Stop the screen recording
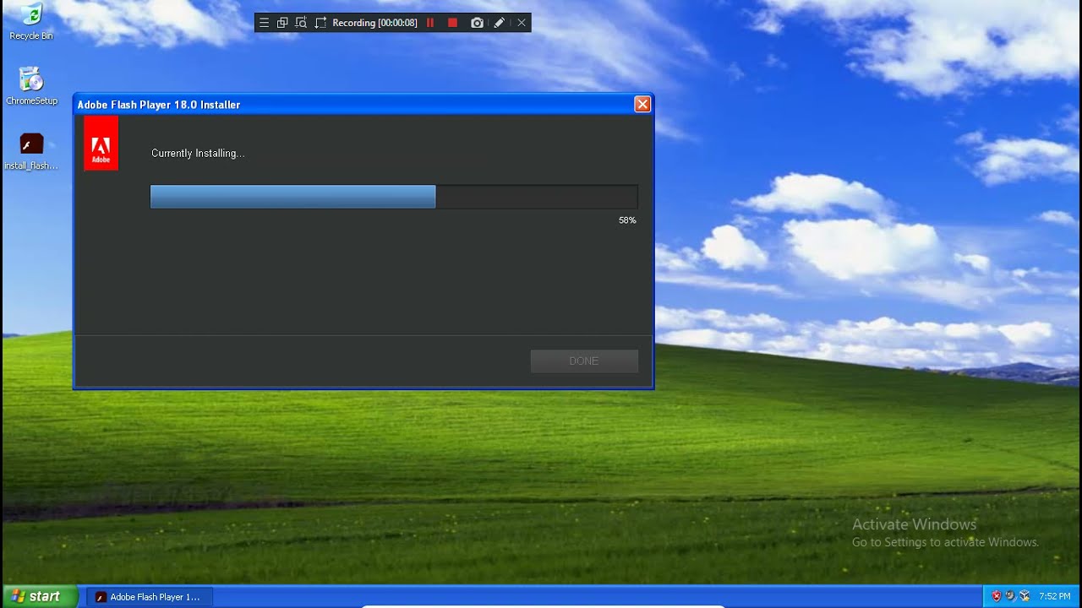 (452, 23)
